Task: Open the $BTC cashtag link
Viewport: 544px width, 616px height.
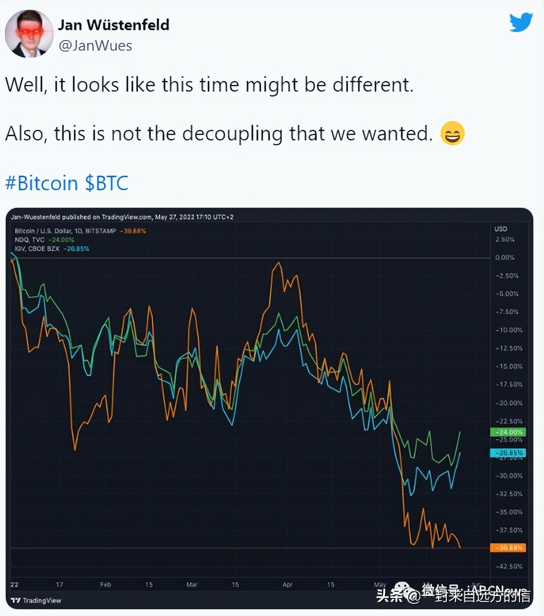Action: pyautogui.click(x=106, y=184)
